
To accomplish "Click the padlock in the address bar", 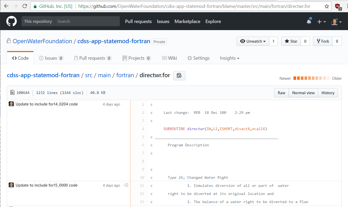I will pyautogui.click(x=35, y=6).
